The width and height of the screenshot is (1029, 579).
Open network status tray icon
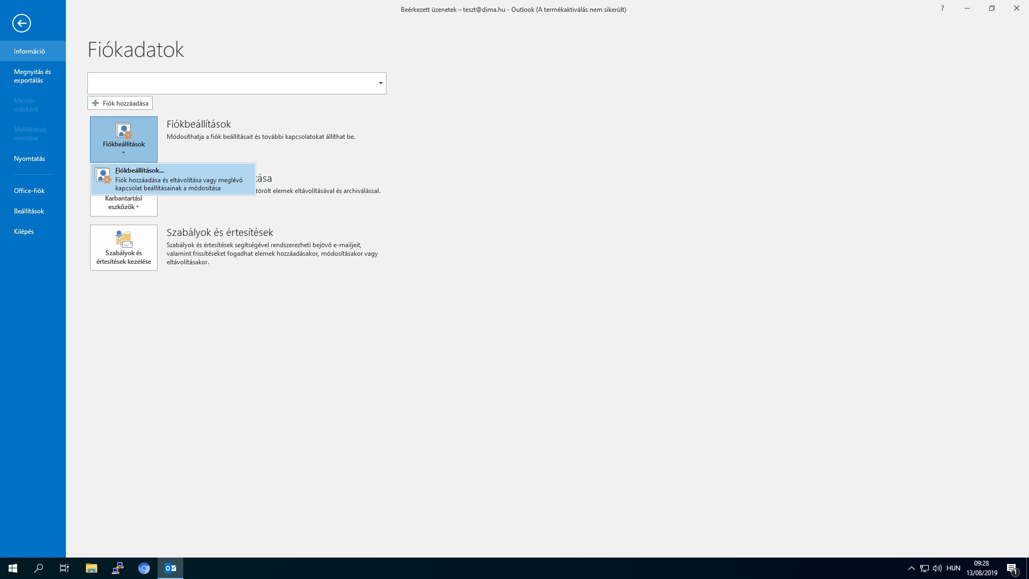(x=924, y=568)
